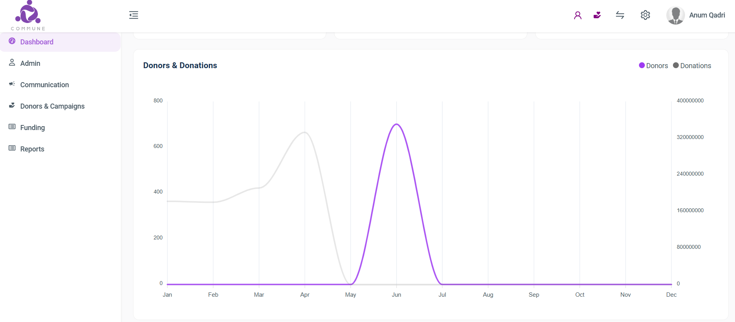Open the Anum Qadri user menu

[x=707, y=15]
